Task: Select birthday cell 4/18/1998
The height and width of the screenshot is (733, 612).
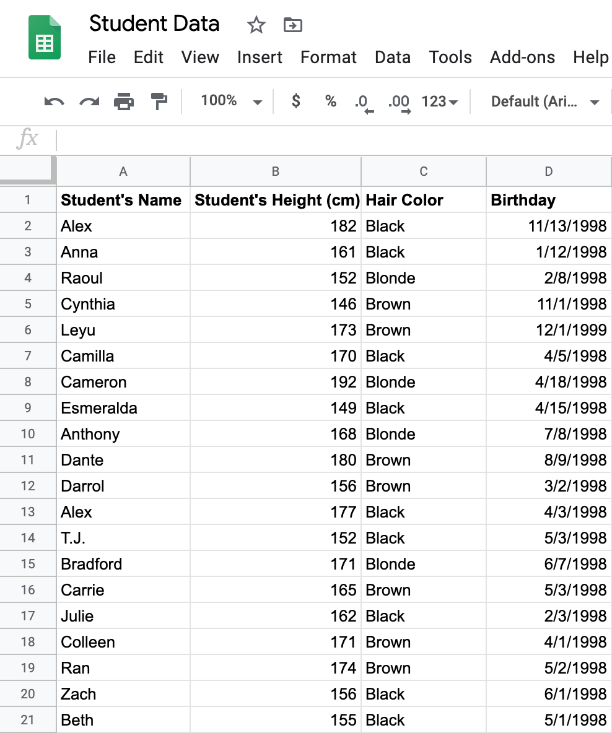Action: coord(549,382)
